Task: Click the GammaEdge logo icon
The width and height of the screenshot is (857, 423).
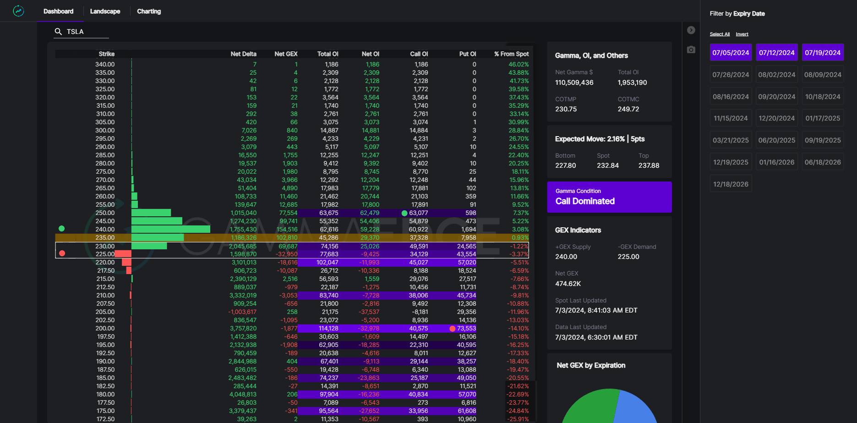Action: [18, 11]
